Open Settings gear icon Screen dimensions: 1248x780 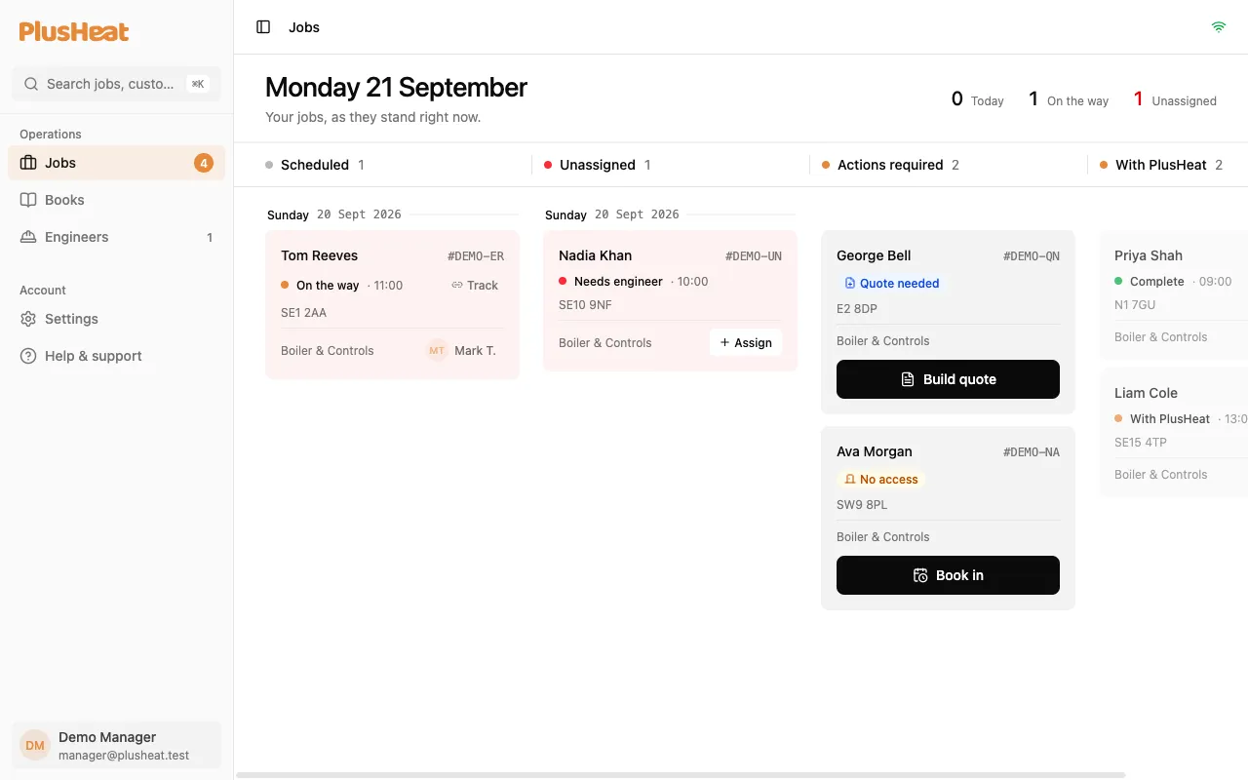[28, 319]
